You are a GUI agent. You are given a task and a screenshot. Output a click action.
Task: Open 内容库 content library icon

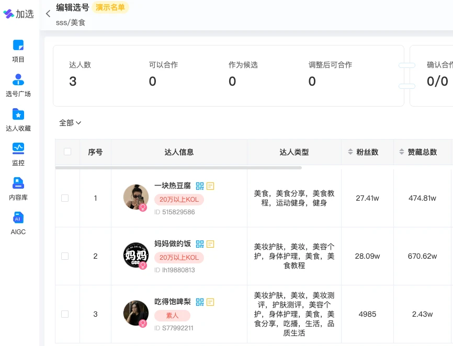coord(18,183)
